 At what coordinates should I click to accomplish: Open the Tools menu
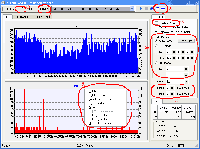(x=10, y=9)
